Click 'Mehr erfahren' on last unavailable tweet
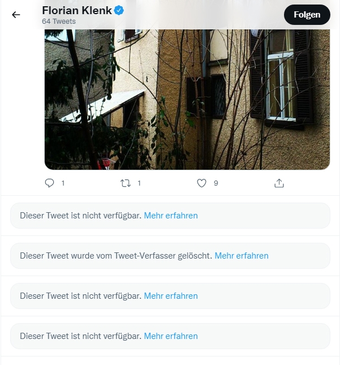The width and height of the screenshot is (340, 365). [x=171, y=336]
